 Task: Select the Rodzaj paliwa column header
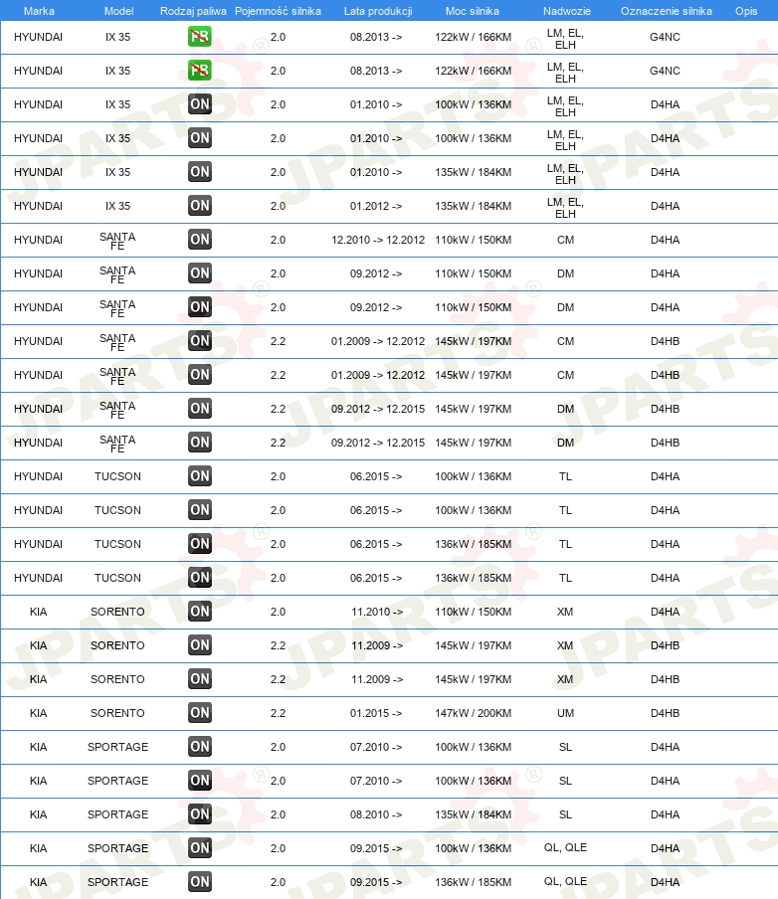pos(193,11)
